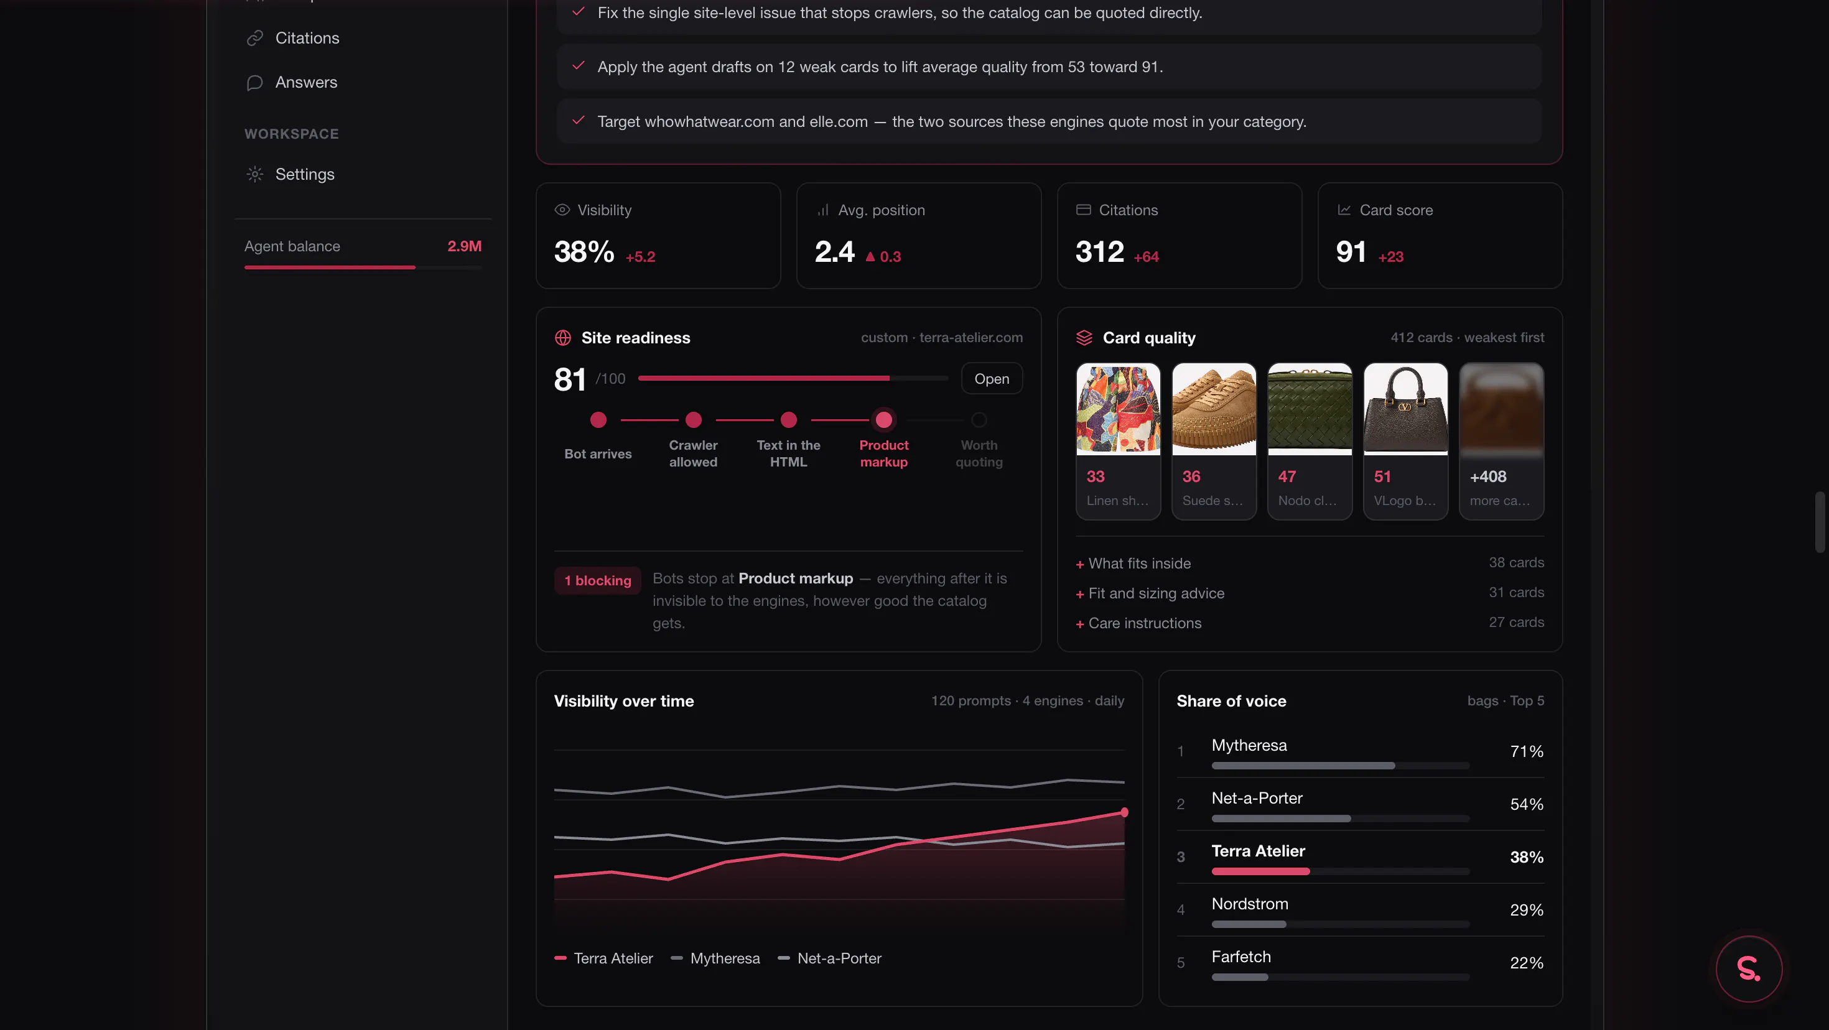Click the check icon for 12 weak cards recommendation

click(x=579, y=65)
